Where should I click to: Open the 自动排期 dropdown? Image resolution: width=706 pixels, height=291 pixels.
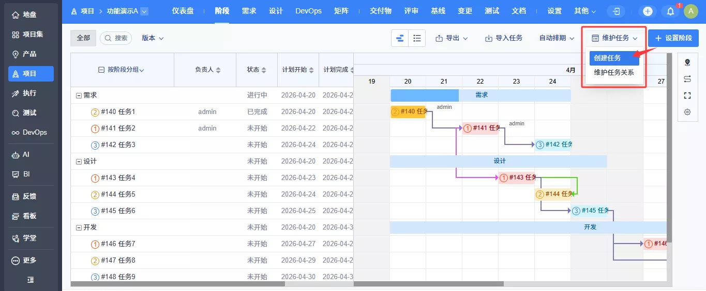[557, 38]
